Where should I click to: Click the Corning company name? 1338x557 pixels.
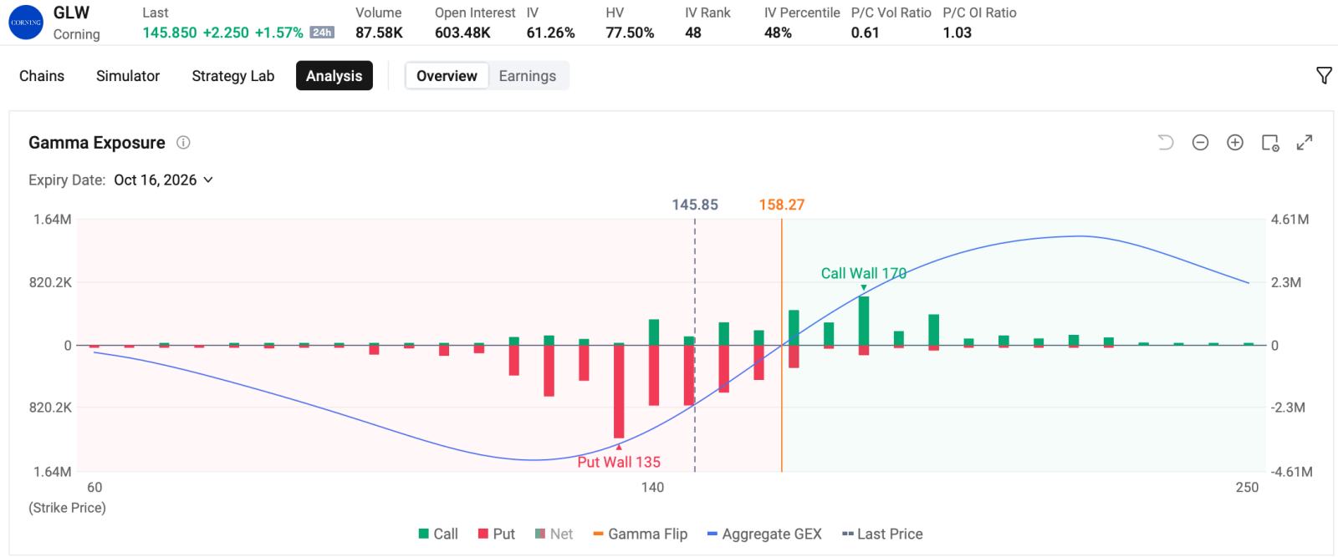(x=76, y=34)
